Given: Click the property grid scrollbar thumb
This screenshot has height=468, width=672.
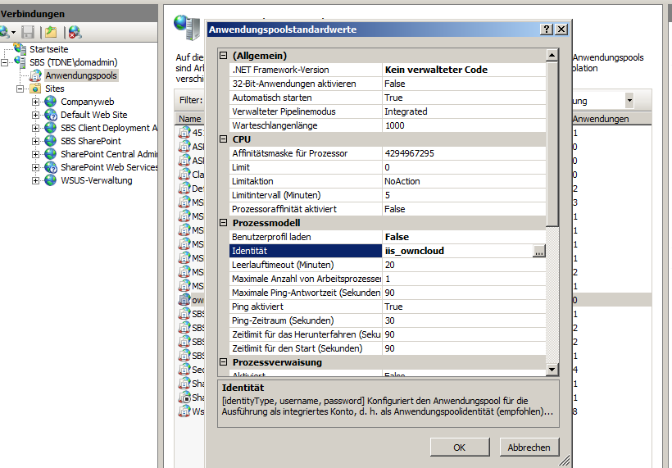Looking at the screenshot, I should (x=552, y=144).
